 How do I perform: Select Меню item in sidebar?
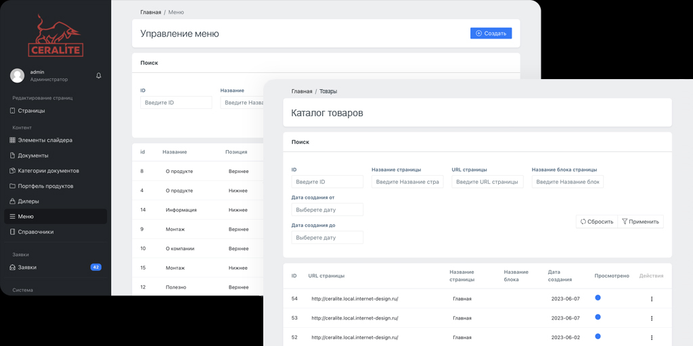(55, 217)
